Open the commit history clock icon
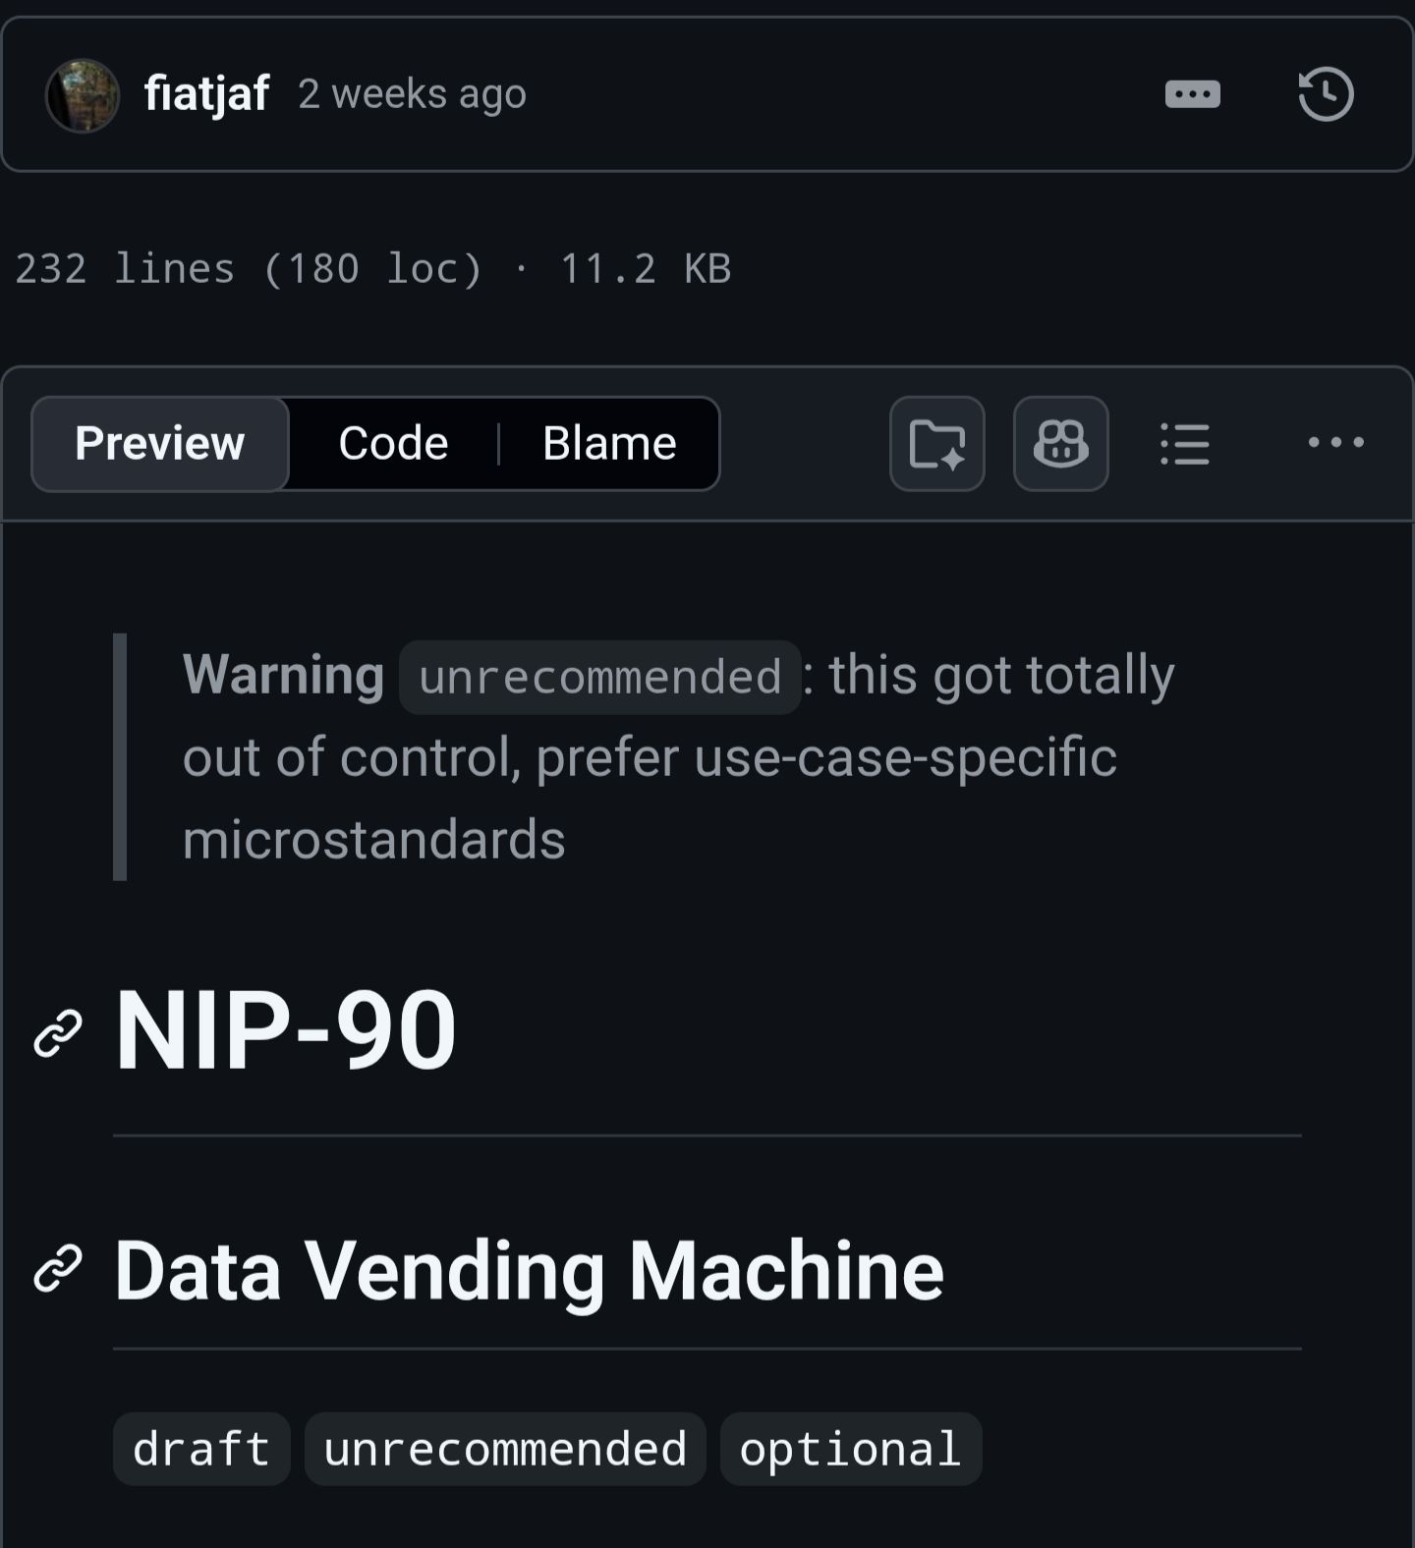This screenshot has width=1415, height=1548. tap(1326, 94)
